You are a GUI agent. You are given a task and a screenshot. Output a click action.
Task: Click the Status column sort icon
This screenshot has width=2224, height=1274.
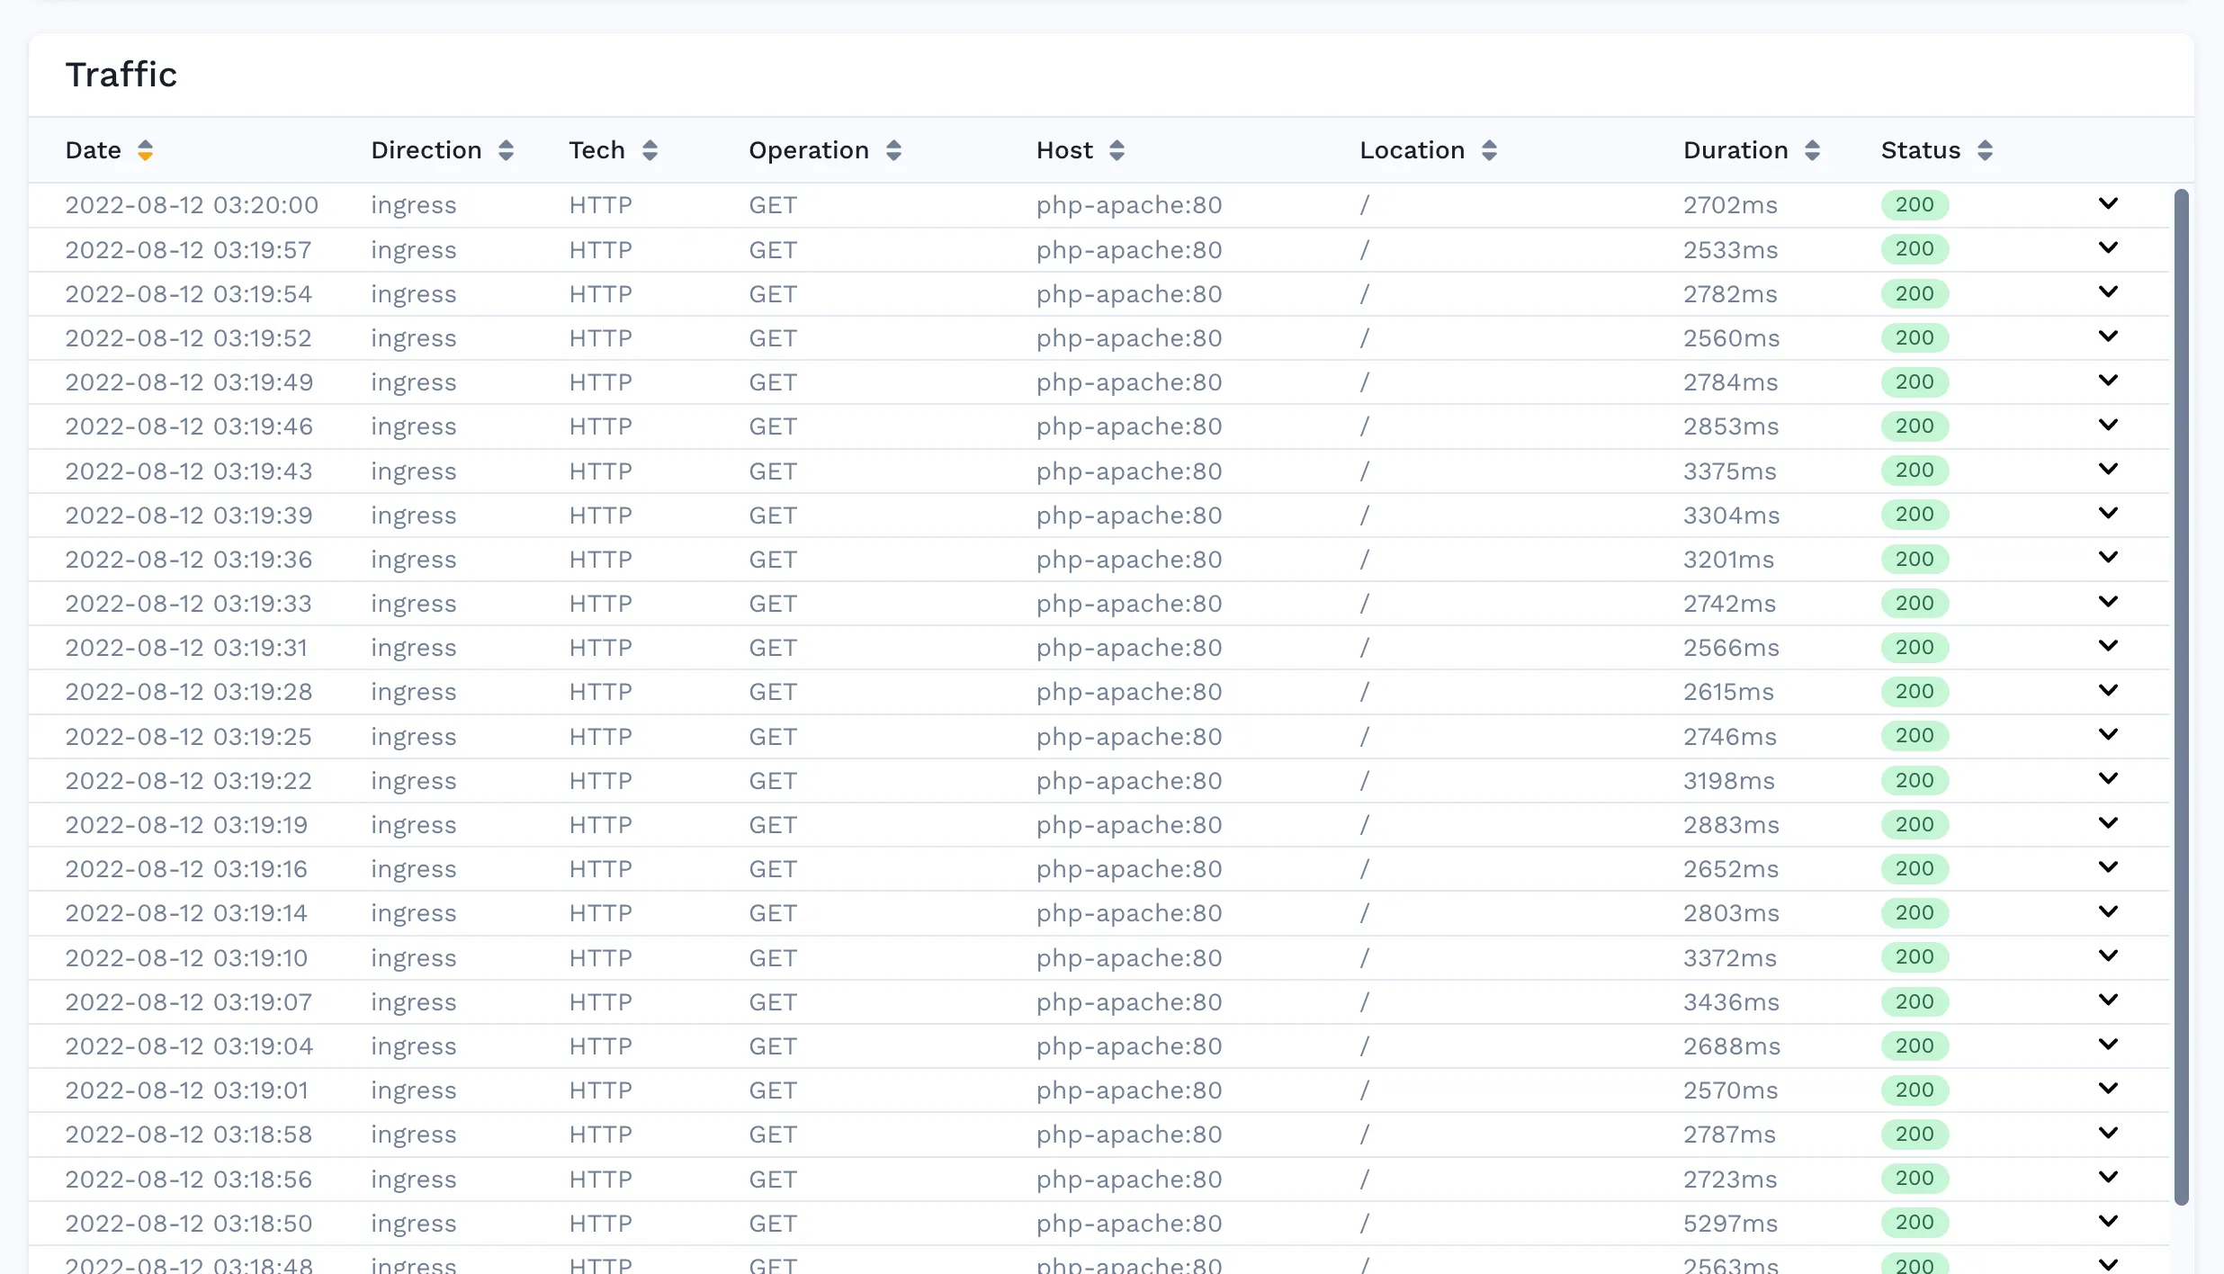point(1986,150)
